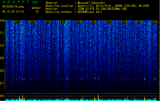
Task: Click the 2119 time marker
Action: [x=139, y=22]
